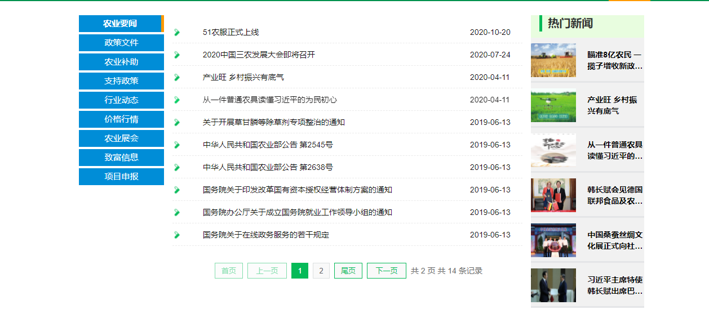Switch to 农业补助 category
709x323 pixels.
(121, 62)
